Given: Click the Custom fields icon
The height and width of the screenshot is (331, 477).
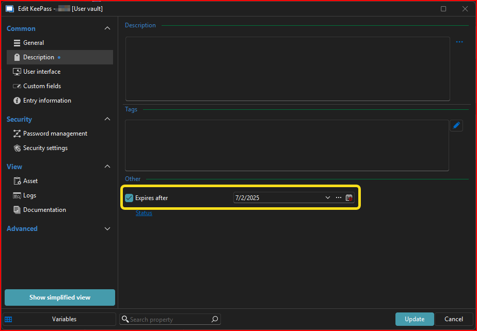Looking at the screenshot, I should (x=17, y=86).
